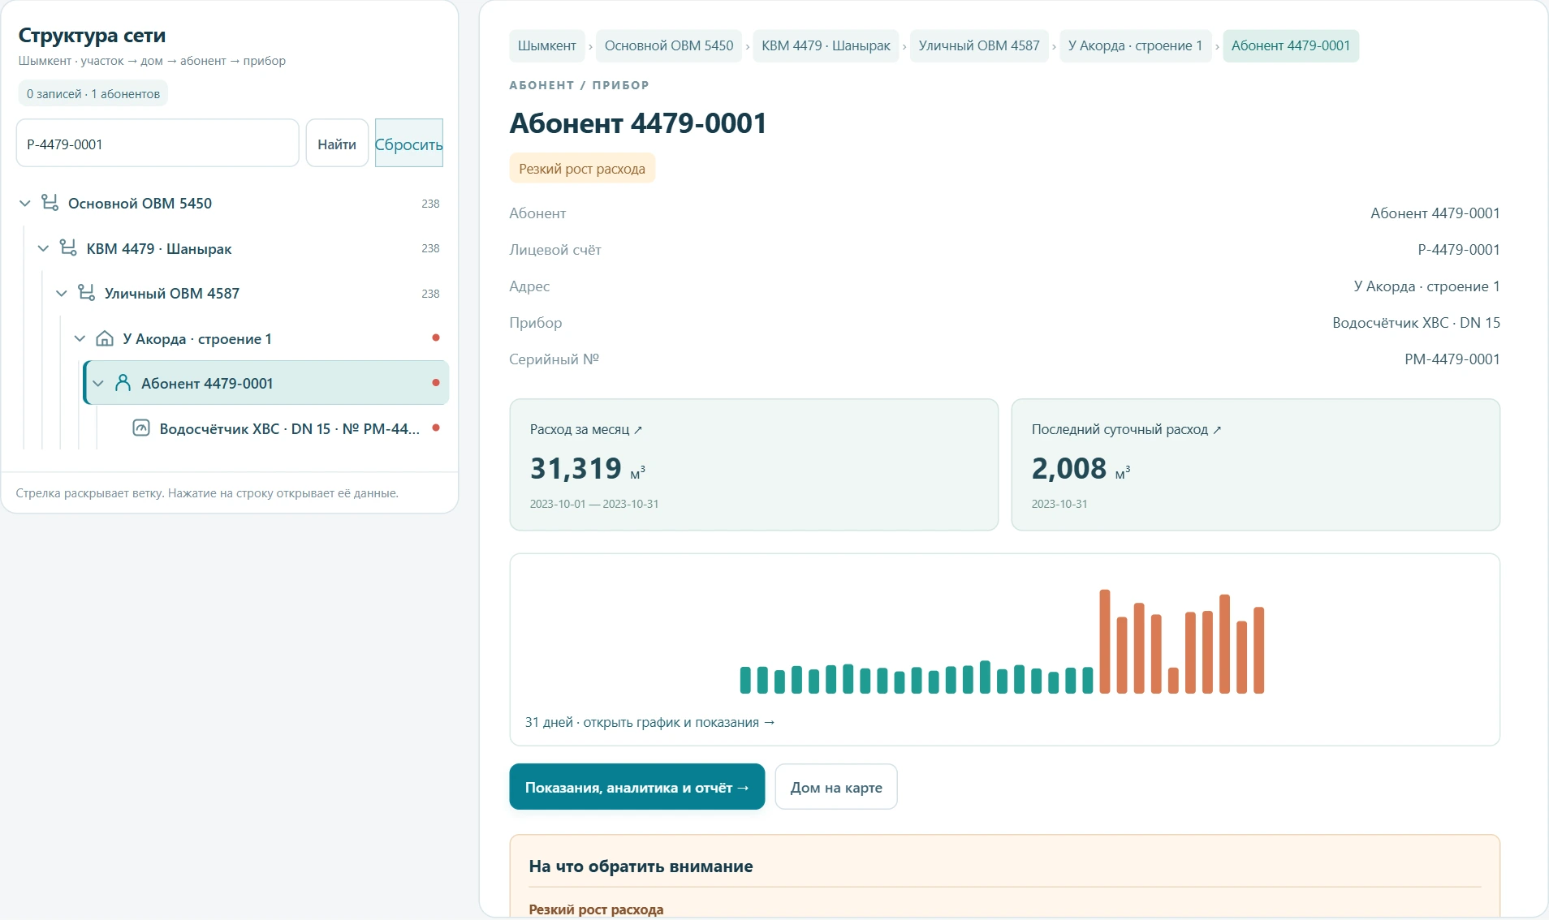Open the Уличный ОВМ 4587 breadcrumb item
The width and height of the screenshot is (1549, 920).
pyautogui.click(x=979, y=45)
